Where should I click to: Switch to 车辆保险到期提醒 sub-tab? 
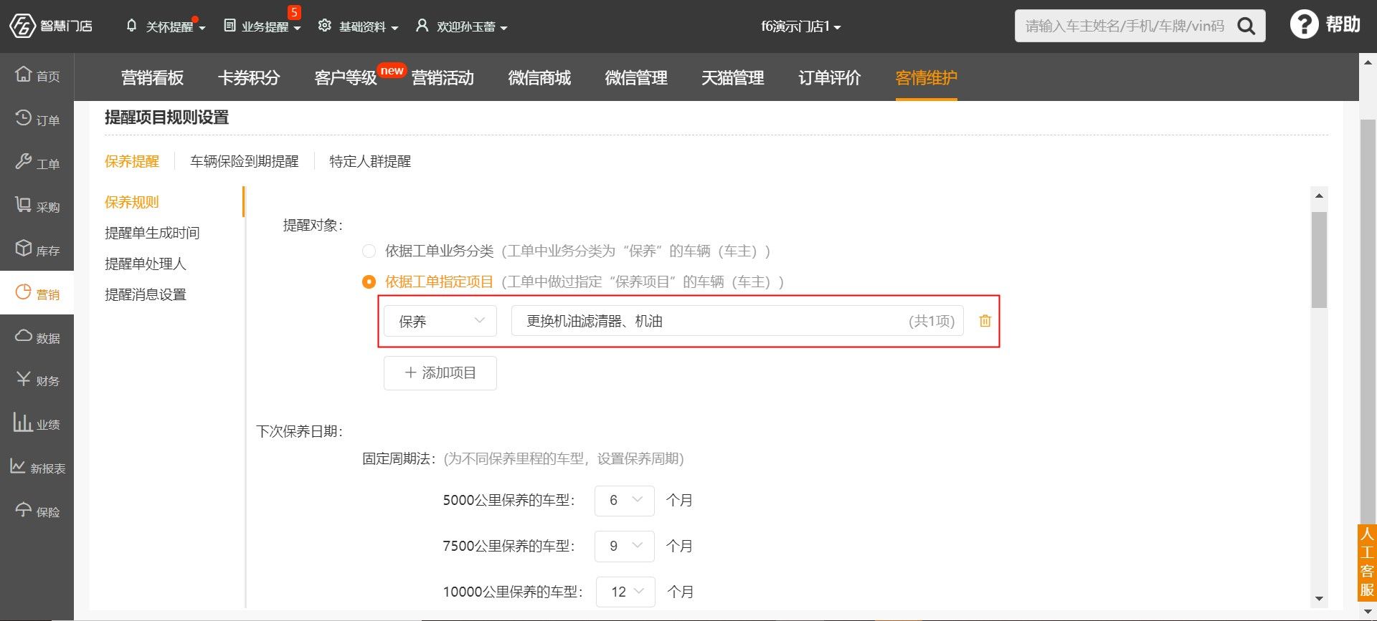tap(245, 161)
